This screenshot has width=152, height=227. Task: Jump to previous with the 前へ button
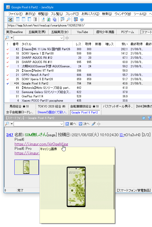point(71,124)
